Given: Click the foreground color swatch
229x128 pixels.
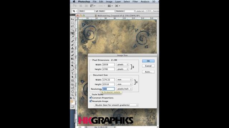Looking at the screenshot, I should [72, 101].
